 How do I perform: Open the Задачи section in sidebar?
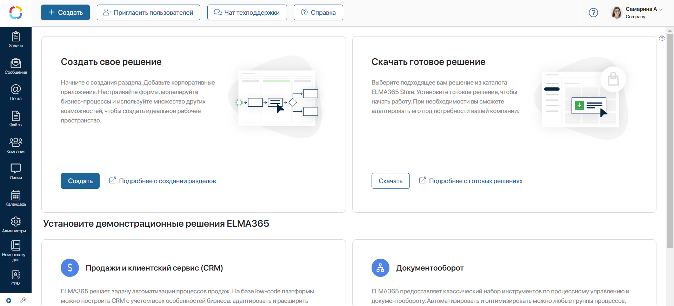(x=16, y=40)
